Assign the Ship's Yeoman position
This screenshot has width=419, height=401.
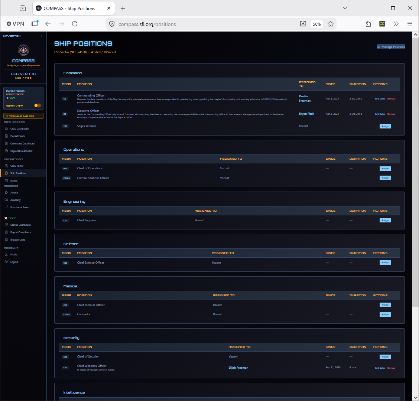[x=385, y=126]
